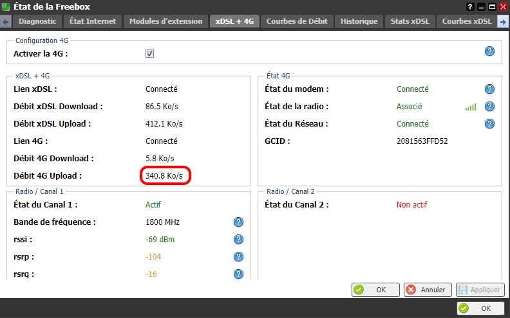Click the bottom-right OK button in the dark bar

coord(481,308)
